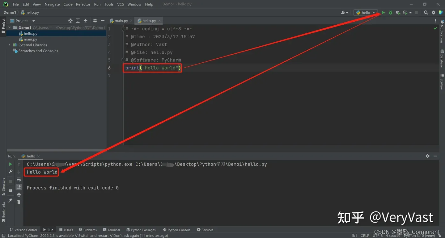
Task: Select opened file locate target icon in Project panel
Action: pyautogui.click(x=70, y=21)
